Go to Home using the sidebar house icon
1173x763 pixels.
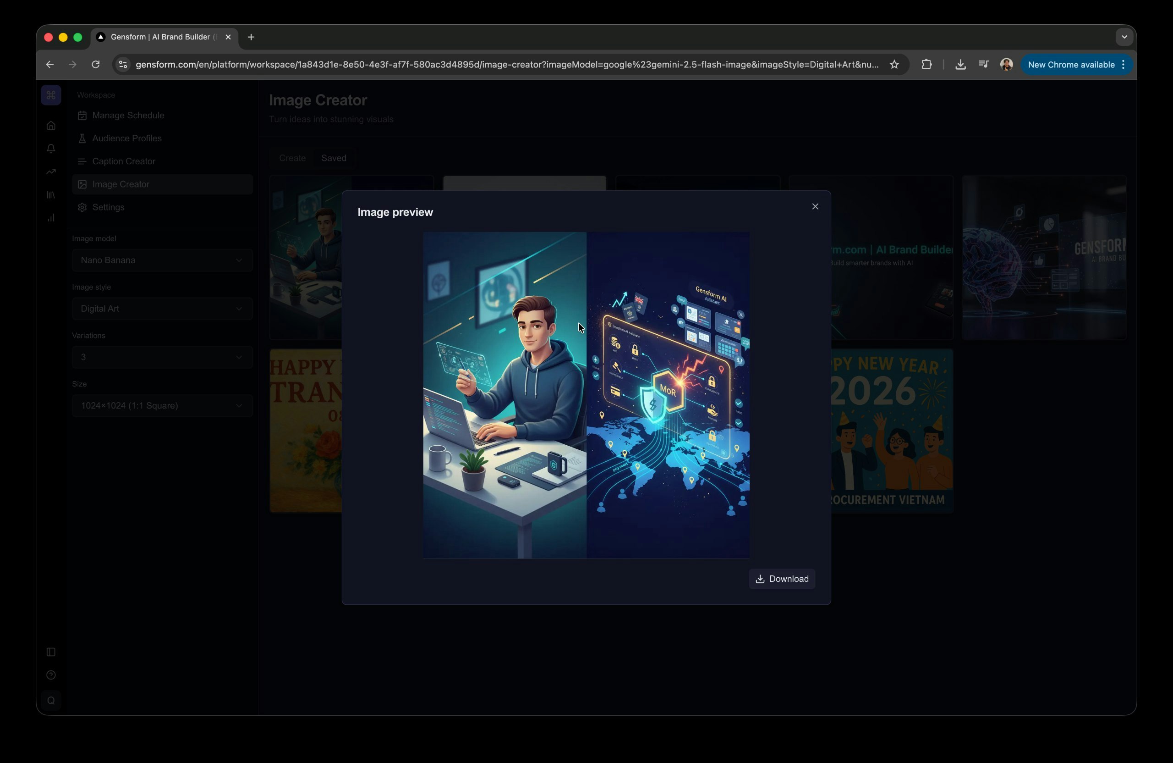[51, 126]
